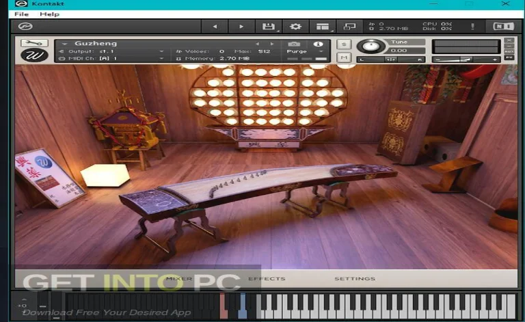Click the round W instrument logo

(34, 55)
